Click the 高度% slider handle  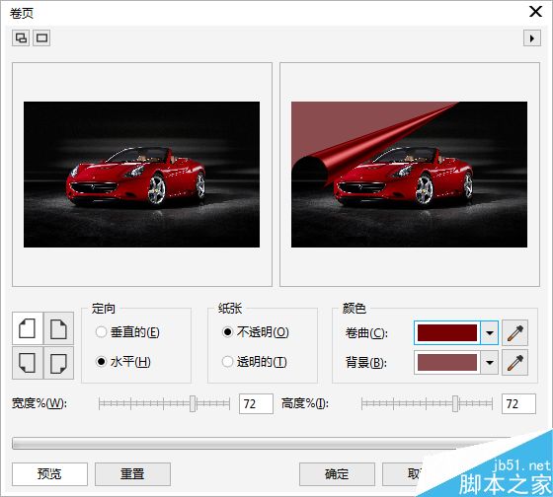click(455, 403)
